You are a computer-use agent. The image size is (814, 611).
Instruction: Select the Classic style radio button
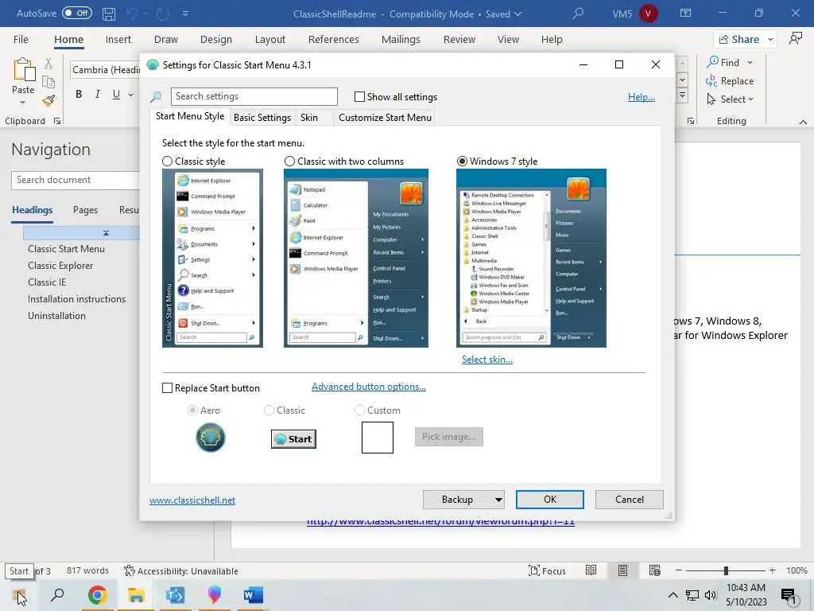point(167,162)
